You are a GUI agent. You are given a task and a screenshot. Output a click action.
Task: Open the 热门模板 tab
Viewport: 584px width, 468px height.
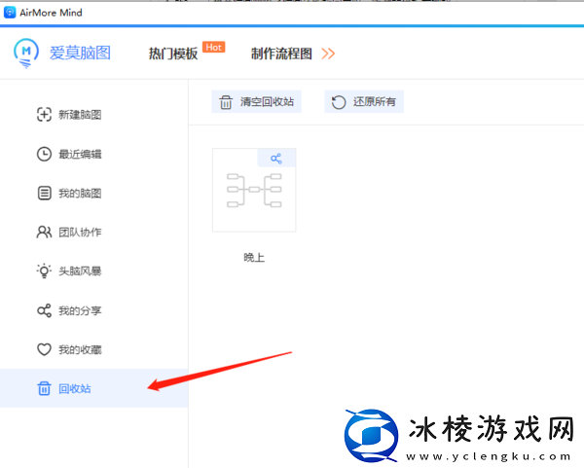click(173, 54)
